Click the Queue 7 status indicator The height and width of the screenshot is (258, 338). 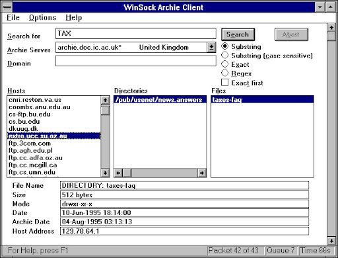click(x=281, y=250)
